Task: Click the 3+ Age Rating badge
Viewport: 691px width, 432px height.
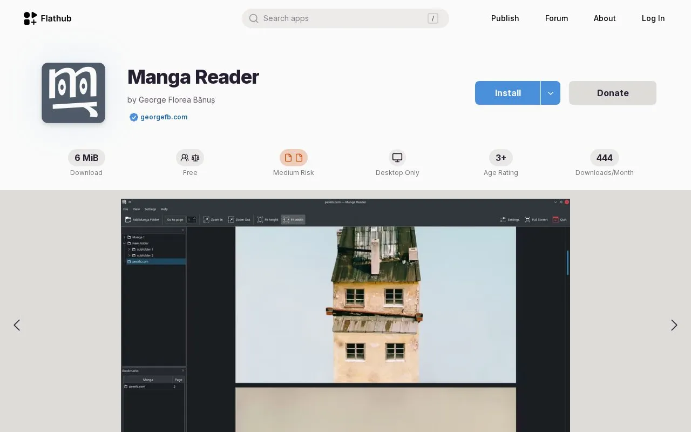Action: [x=501, y=158]
